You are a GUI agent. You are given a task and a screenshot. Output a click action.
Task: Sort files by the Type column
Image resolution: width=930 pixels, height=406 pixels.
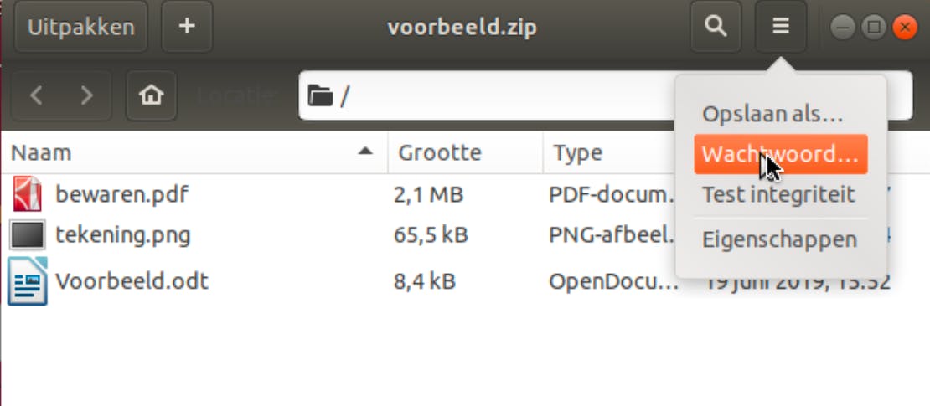point(578,152)
